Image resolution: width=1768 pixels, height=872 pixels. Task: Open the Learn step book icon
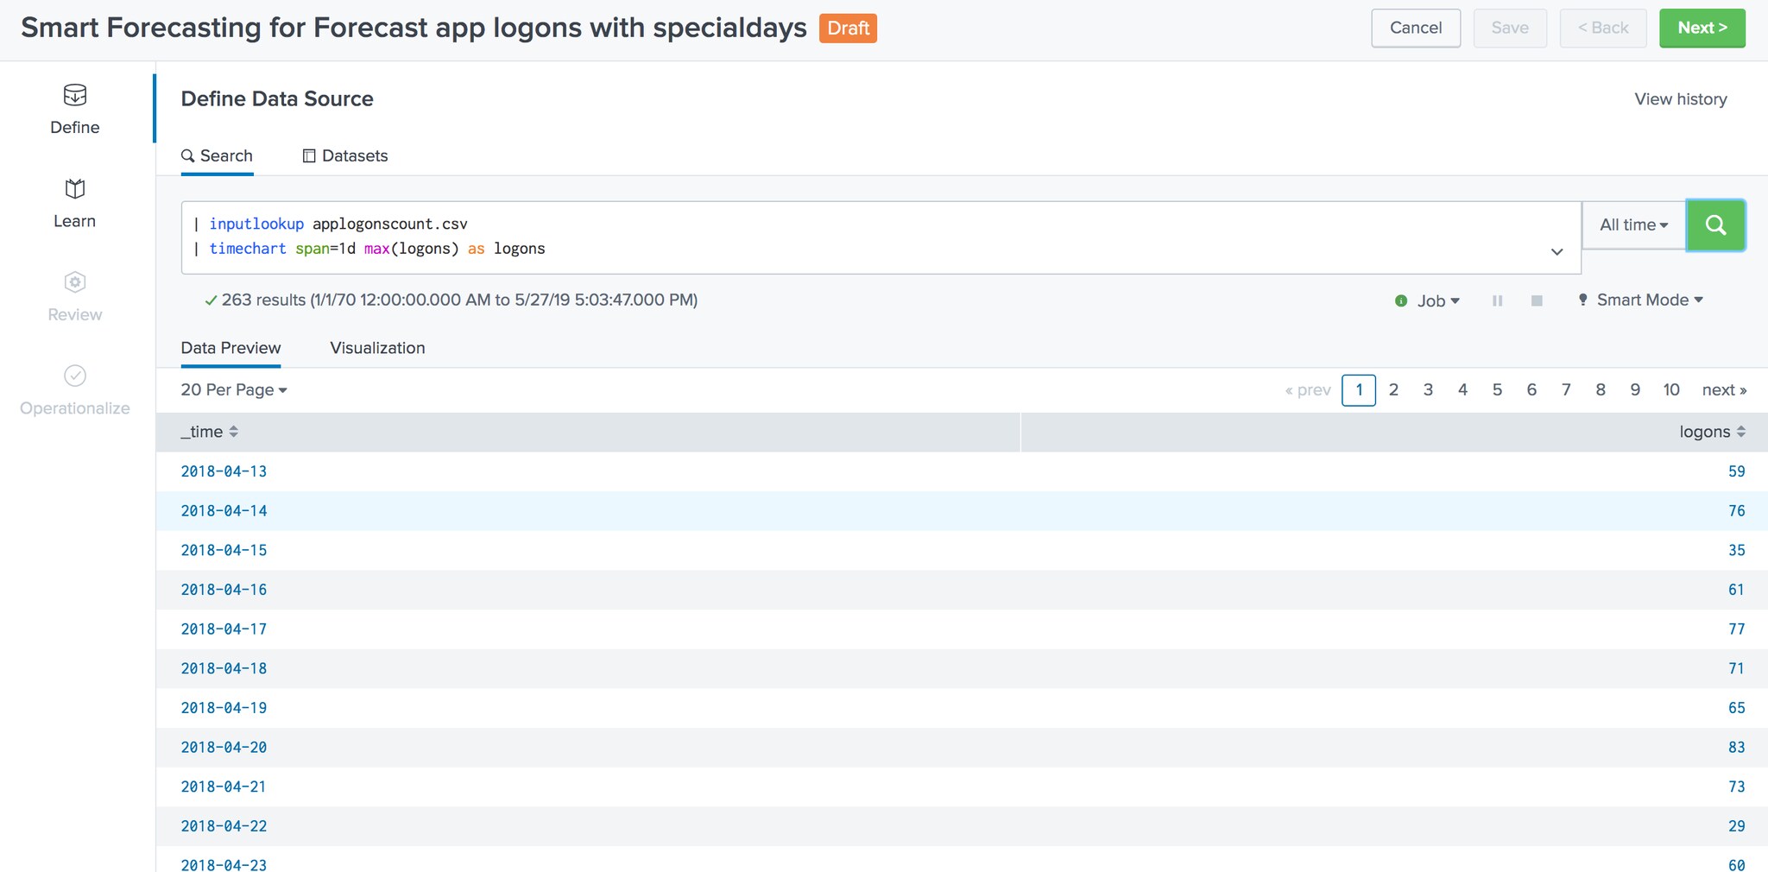(x=75, y=188)
